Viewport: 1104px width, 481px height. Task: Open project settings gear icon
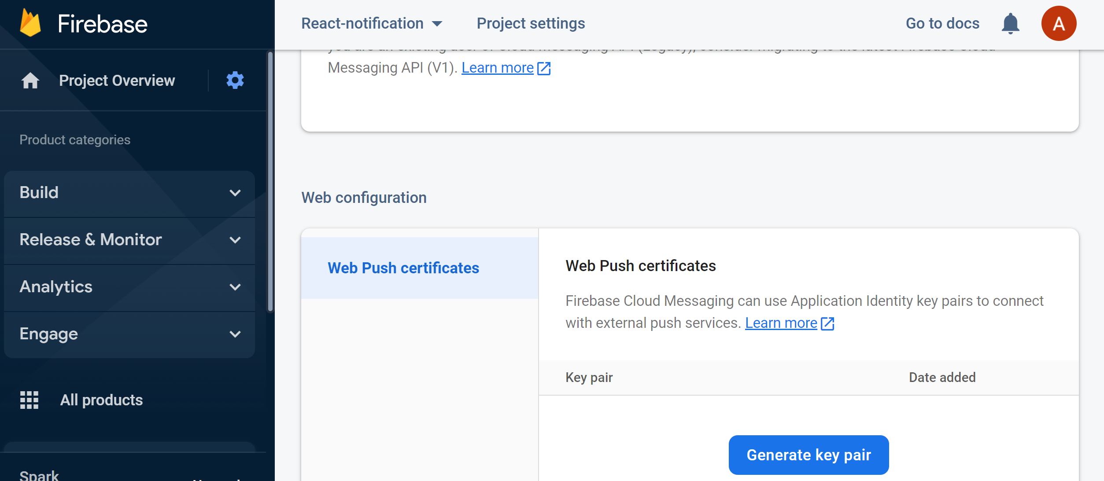tap(235, 81)
